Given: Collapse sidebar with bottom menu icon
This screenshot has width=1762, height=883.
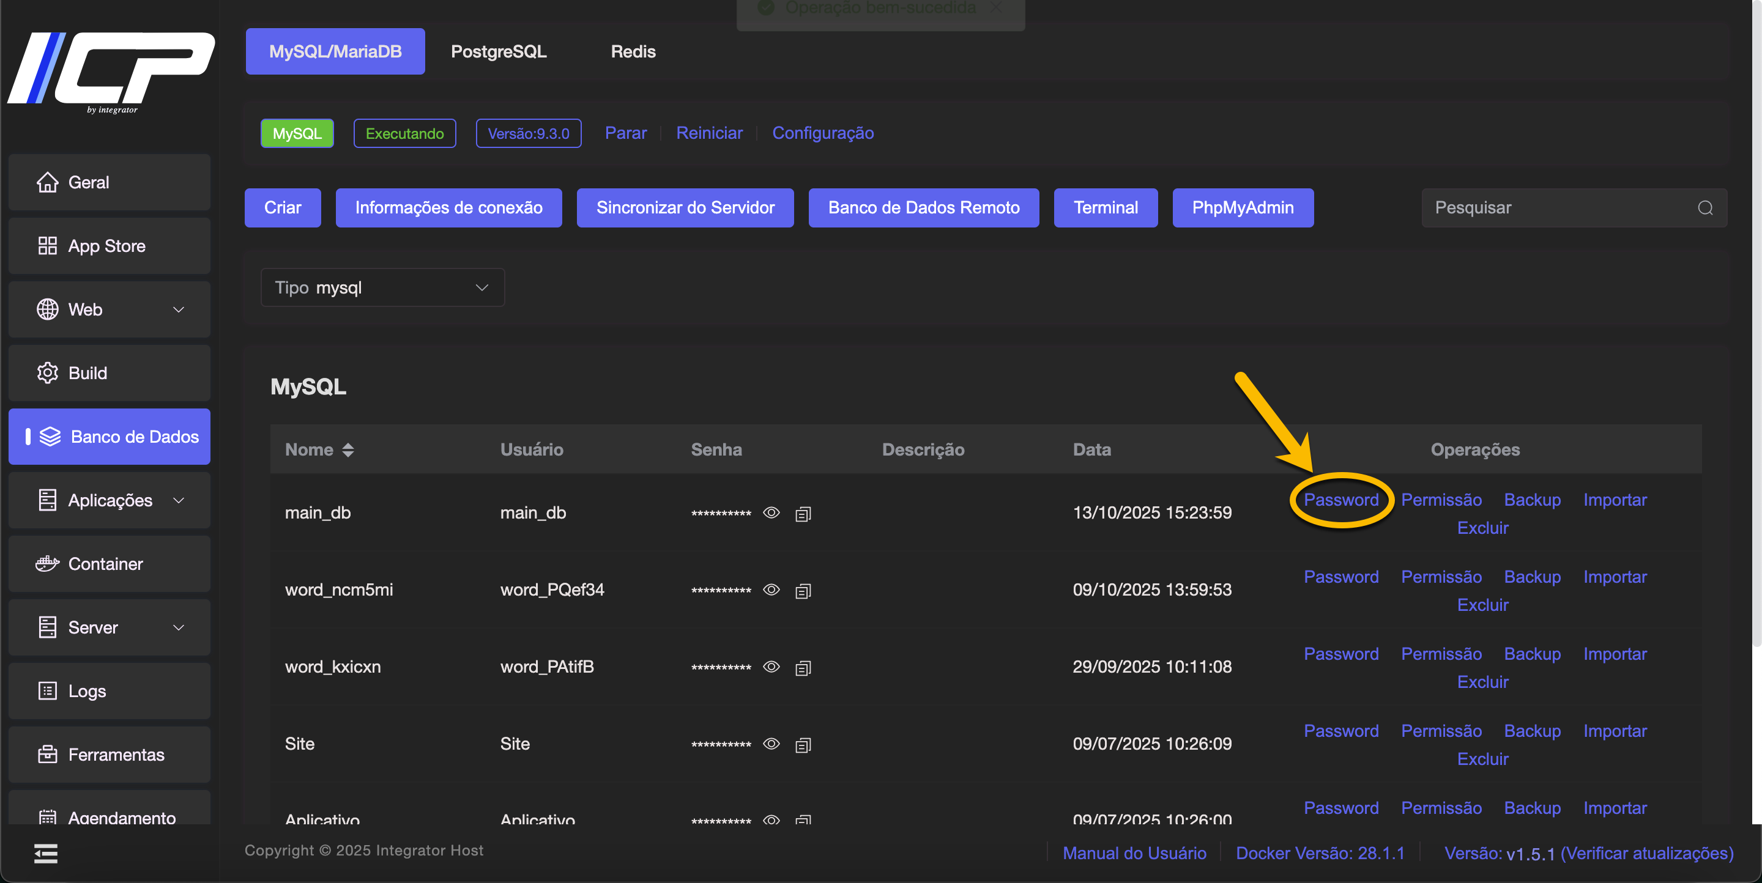Looking at the screenshot, I should pos(46,854).
